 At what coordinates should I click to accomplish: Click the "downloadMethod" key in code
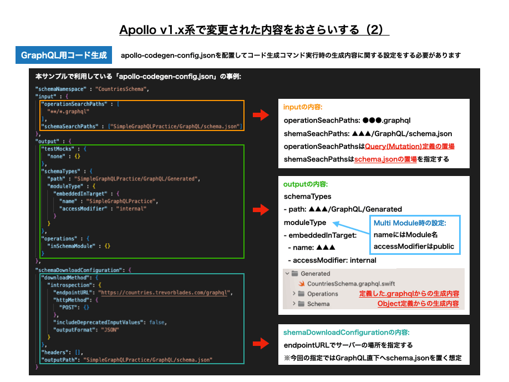point(67,278)
